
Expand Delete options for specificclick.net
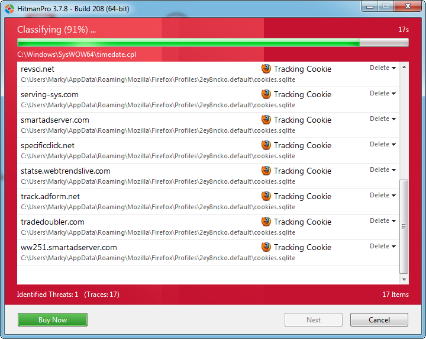coord(383,145)
